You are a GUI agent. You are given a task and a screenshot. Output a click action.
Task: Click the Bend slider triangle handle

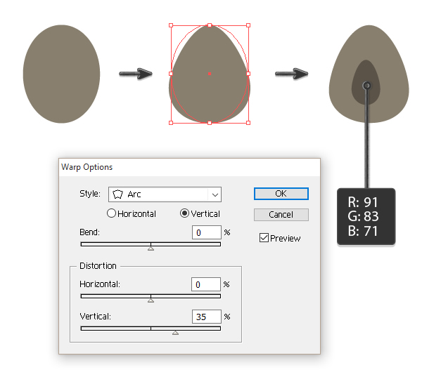click(x=151, y=248)
